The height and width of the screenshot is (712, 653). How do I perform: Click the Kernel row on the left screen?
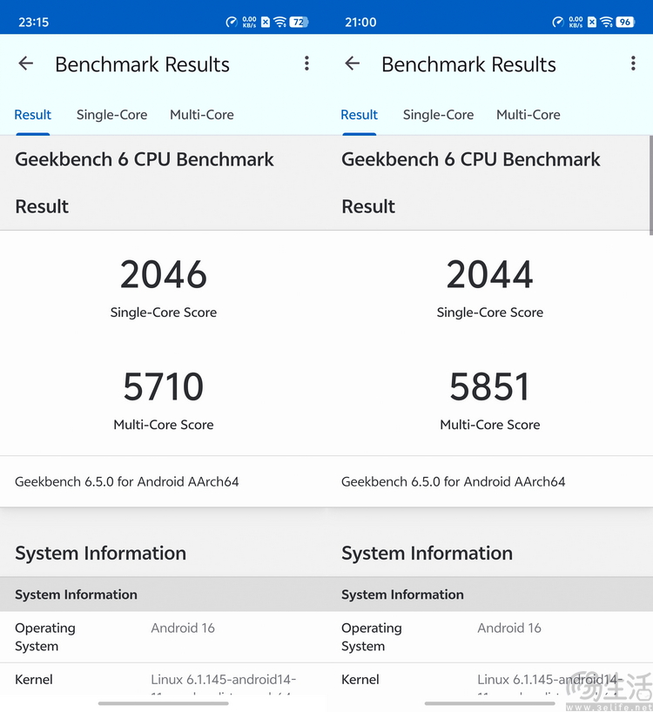coord(34,680)
